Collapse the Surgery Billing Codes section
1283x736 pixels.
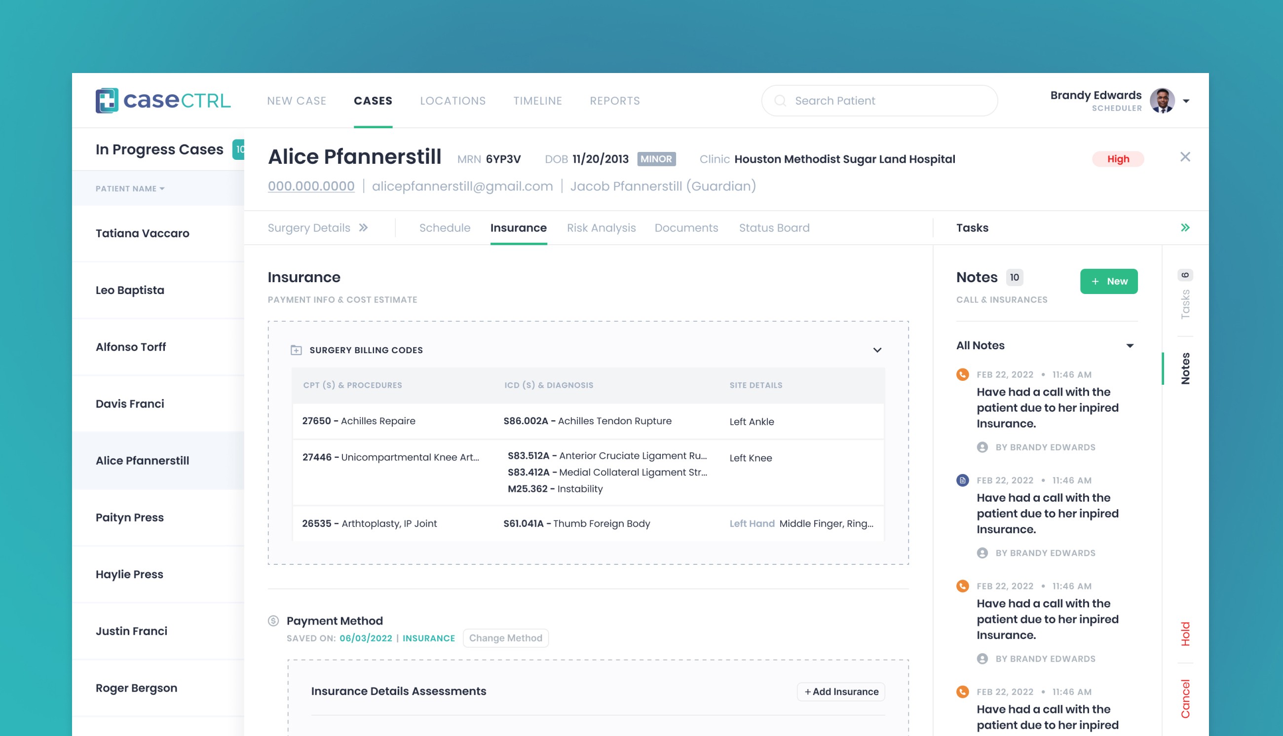(877, 350)
